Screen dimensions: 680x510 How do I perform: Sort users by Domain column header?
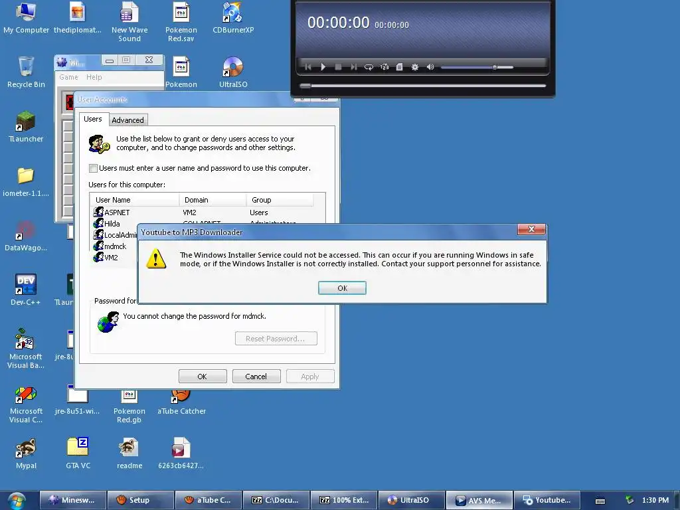(x=213, y=200)
